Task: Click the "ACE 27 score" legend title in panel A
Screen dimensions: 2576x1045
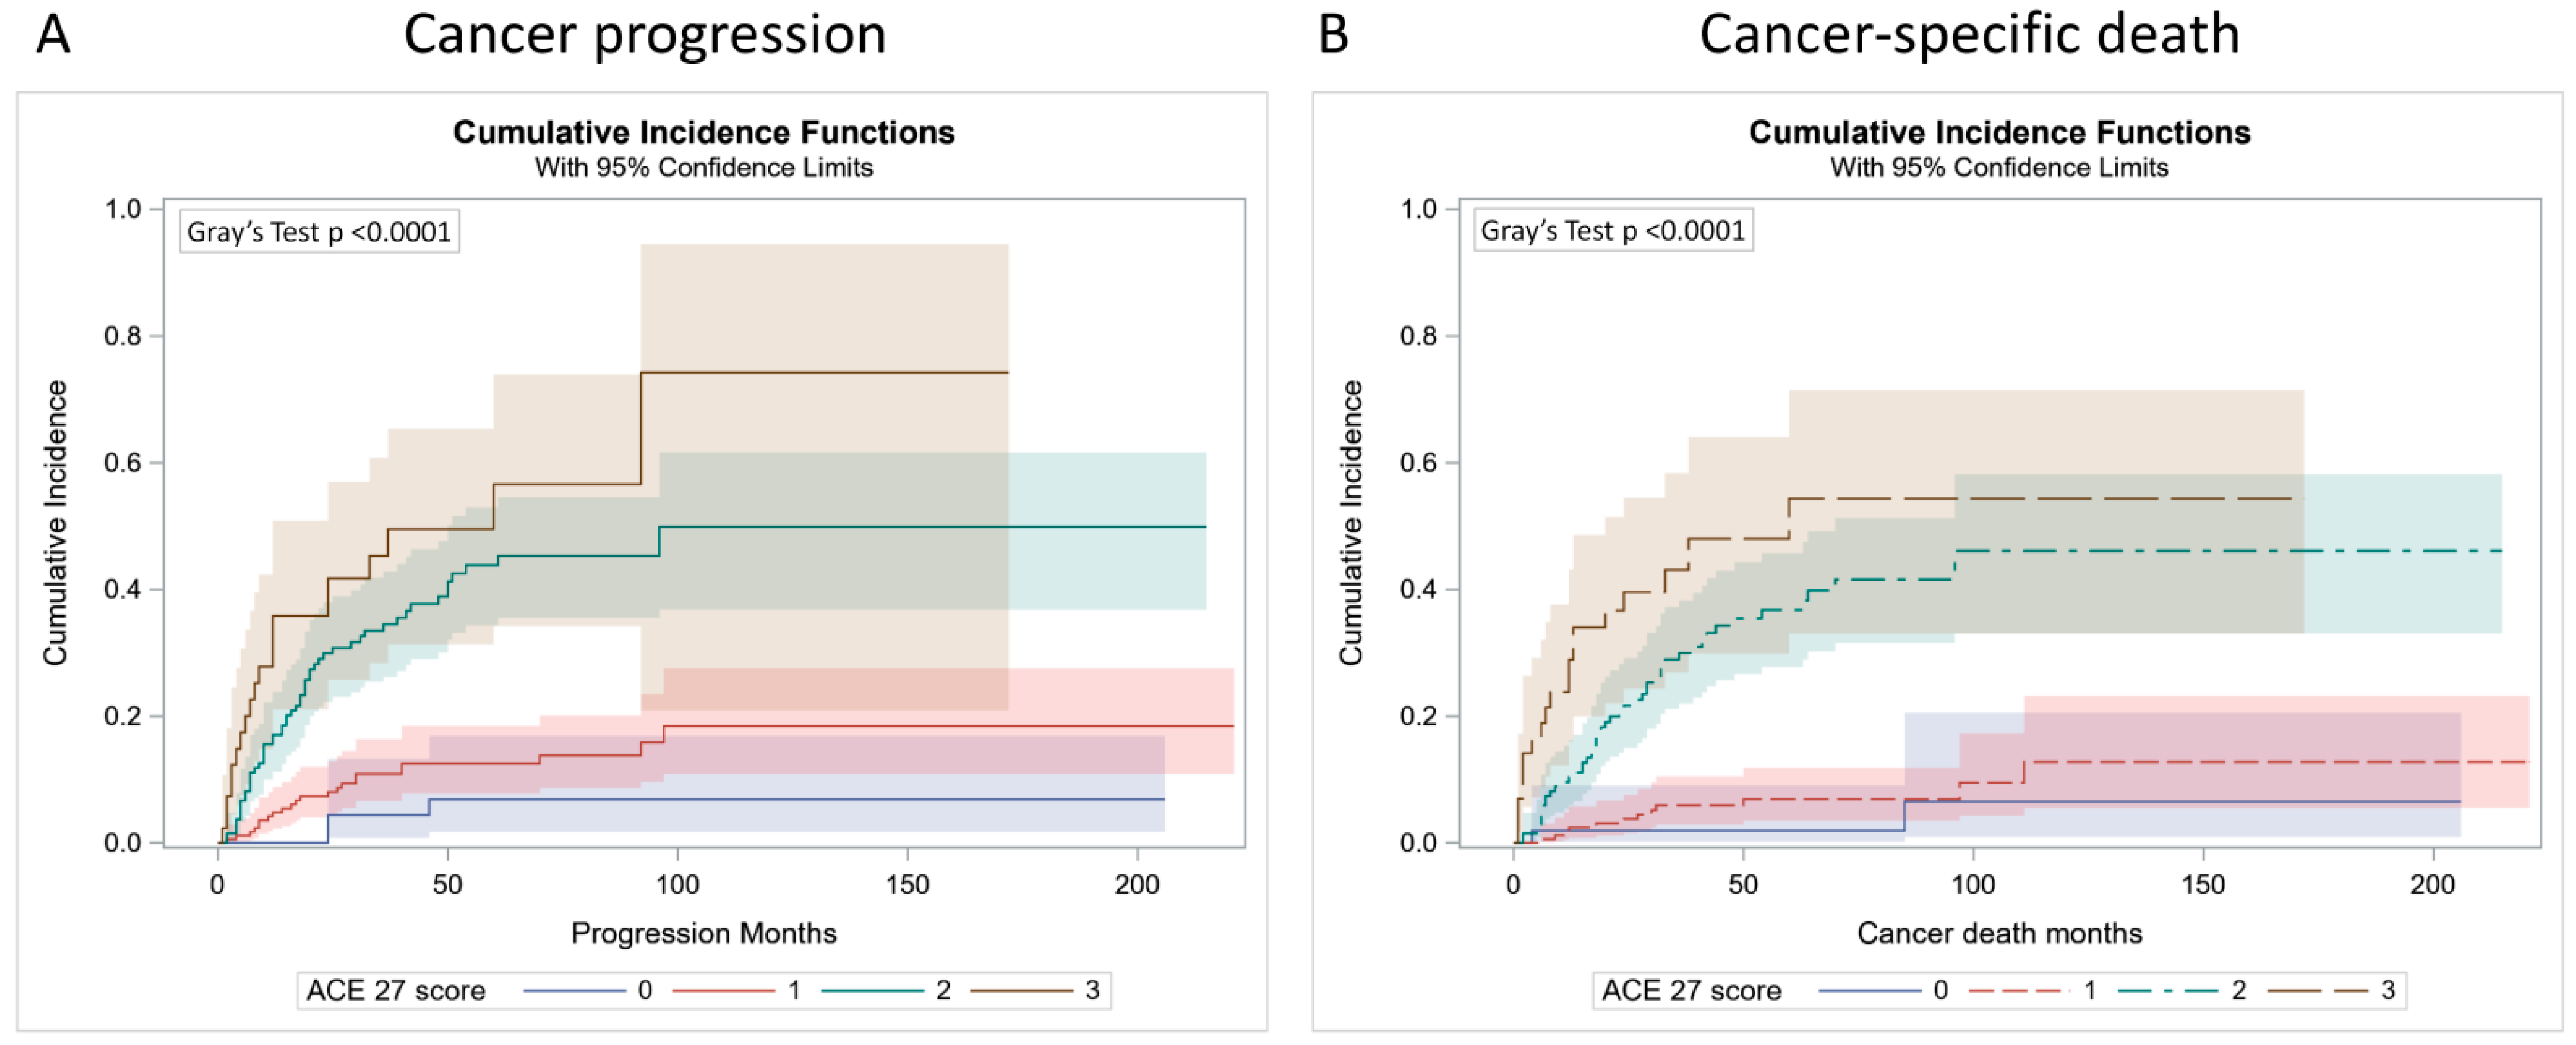Action: click(x=396, y=990)
